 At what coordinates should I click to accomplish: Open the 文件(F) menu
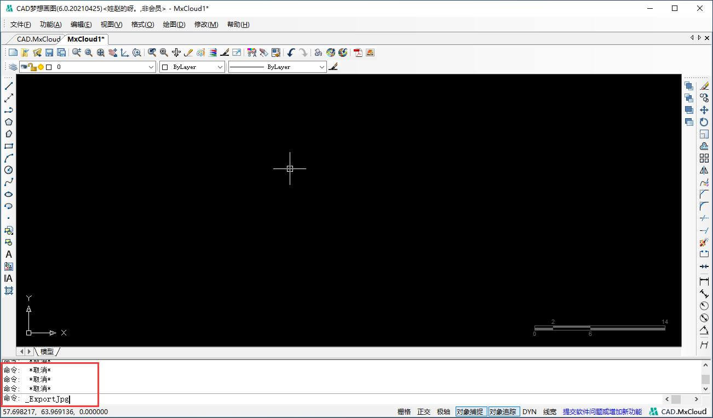20,25
